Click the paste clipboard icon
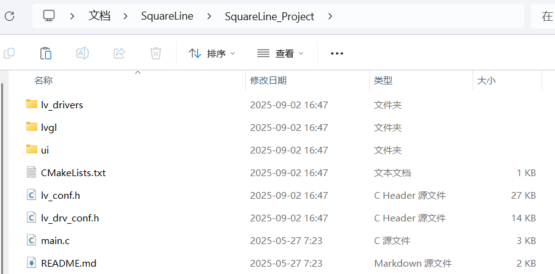Viewport: 555px width, 274px height. (x=46, y=54)
